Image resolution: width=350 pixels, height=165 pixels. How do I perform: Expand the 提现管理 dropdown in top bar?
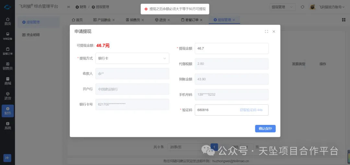click(x=283, y=7)
